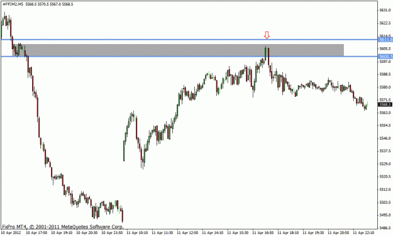Click the 5605.5 price axis label
Screen dimensions: 393x236
[385, 48]
